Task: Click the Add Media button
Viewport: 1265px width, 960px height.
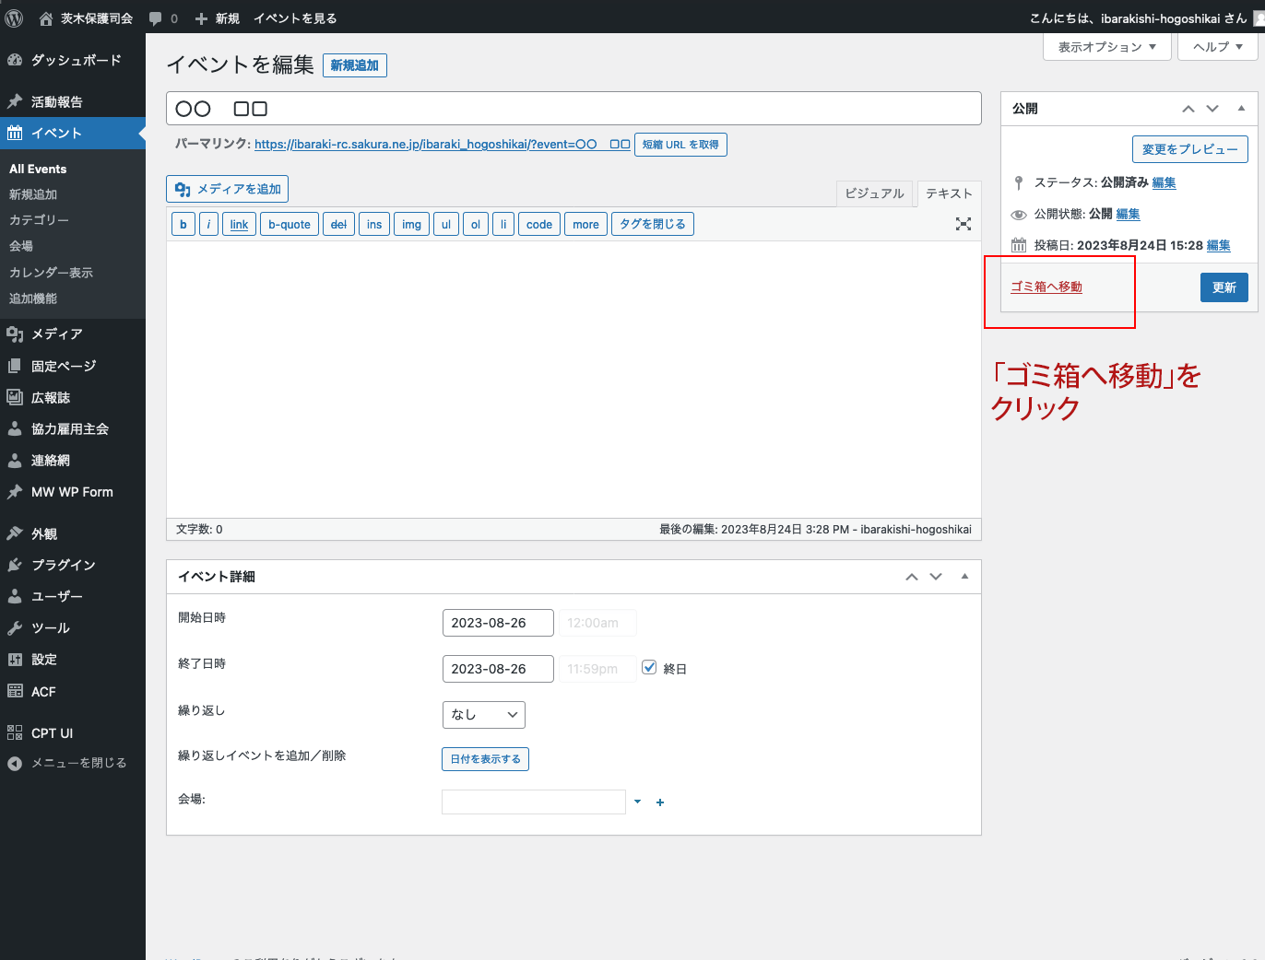Action: coord(228,189)
